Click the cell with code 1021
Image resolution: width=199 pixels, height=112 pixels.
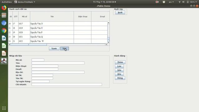click(24, 37)
